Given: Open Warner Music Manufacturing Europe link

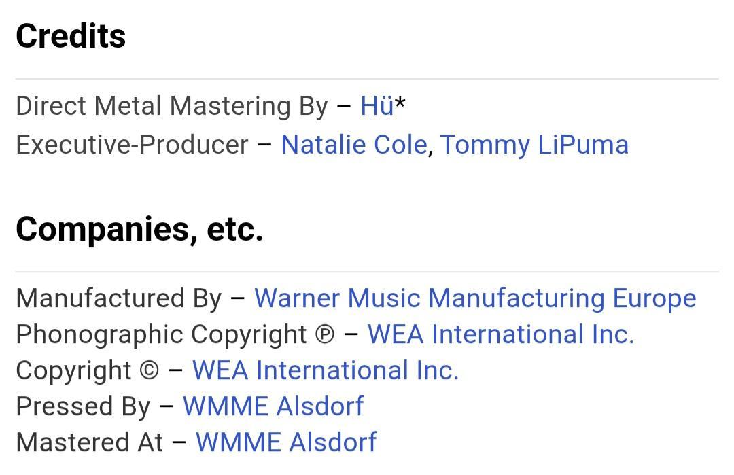Looking at the screenshot, I should coord(475,298).
